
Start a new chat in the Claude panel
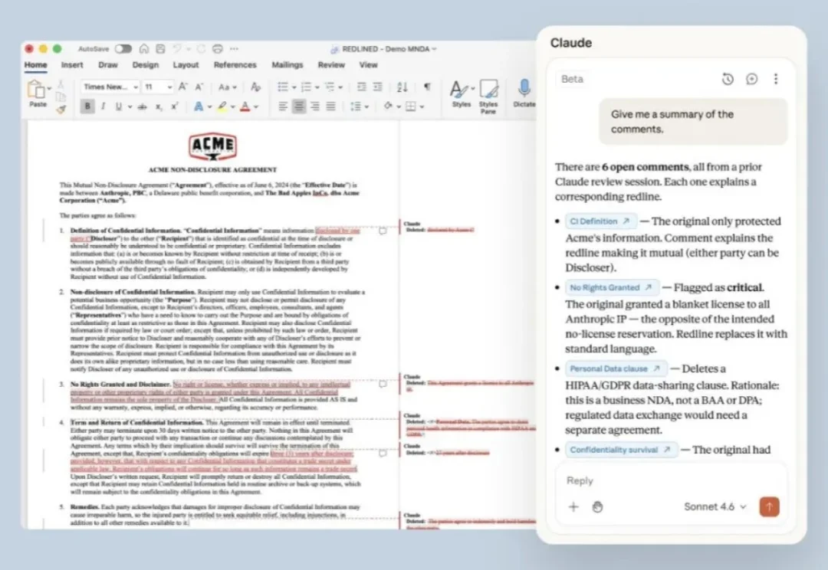coord(751,79)
